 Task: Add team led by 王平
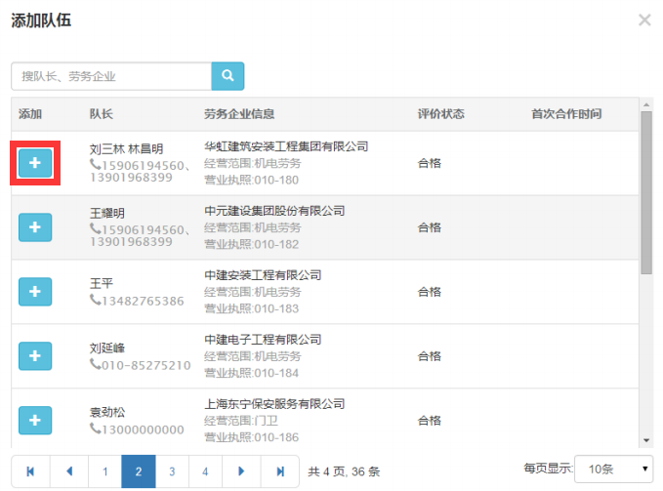tap(35, 292)
